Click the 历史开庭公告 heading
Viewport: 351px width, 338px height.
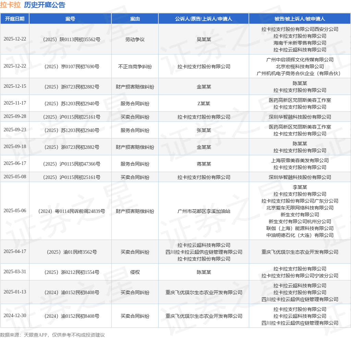(x=45, y=5)
